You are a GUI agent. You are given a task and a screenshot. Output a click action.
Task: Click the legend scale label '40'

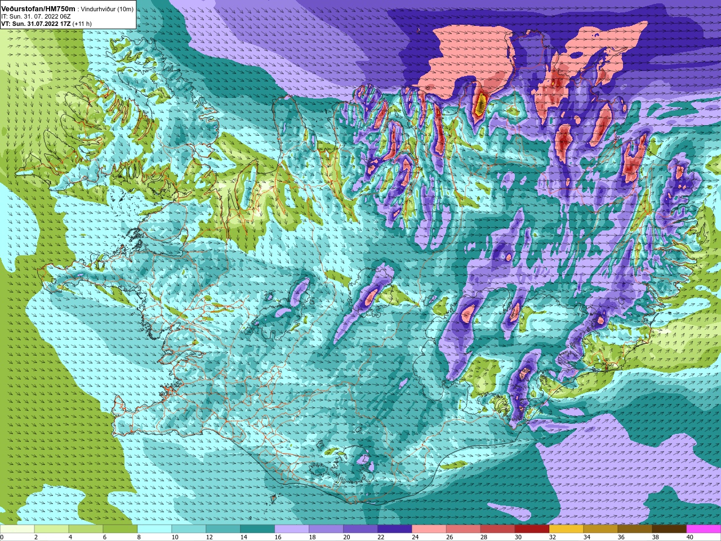click(690, 537)
